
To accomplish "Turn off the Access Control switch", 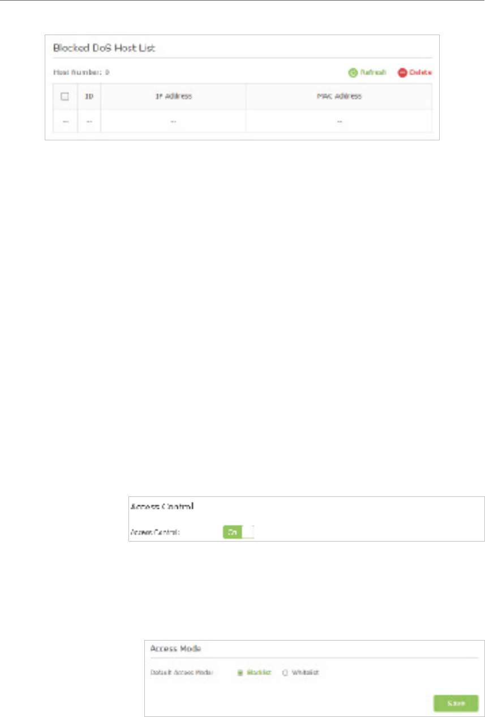I will 238,532.
